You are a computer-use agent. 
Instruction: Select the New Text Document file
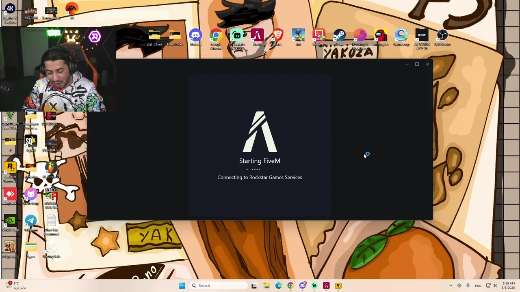pos(51,225)
